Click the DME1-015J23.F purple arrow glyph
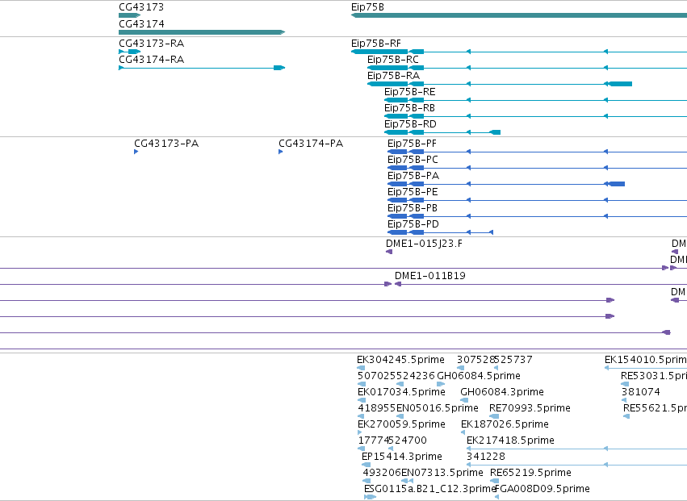This screenshot has width=687, height=501. (x=389, y=252)
